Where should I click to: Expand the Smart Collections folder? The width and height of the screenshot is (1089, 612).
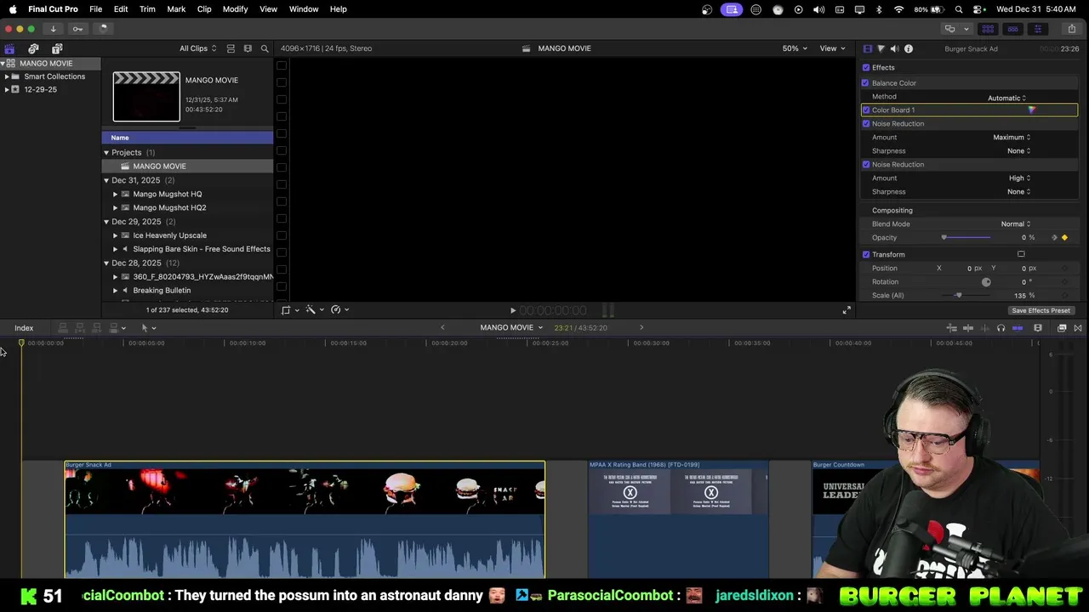pos(7,76)
